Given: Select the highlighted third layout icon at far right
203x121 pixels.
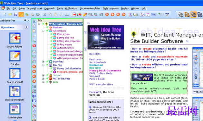Looking at the screenshot, I should (x=193, y=14).
